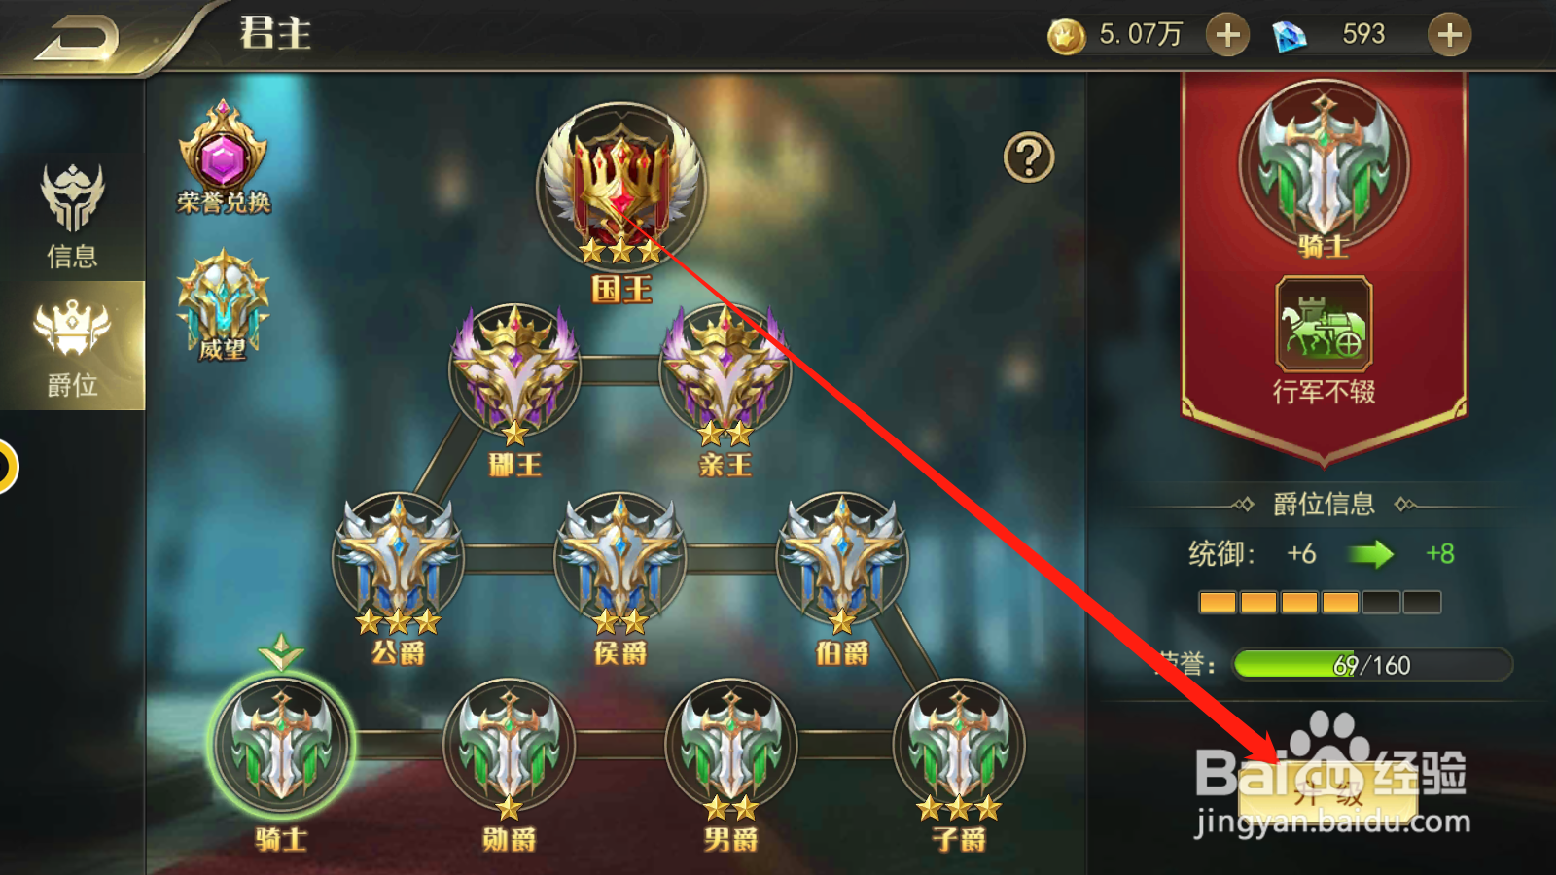Switch to the 爵位 rank tab
The width and height of the screenshot is (1556, 875).
click(72, 346)
